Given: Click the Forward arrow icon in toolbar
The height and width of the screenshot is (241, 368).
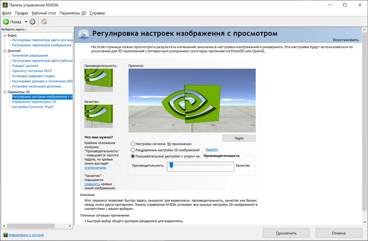Looking at the screenshot, I should [32, 22].
